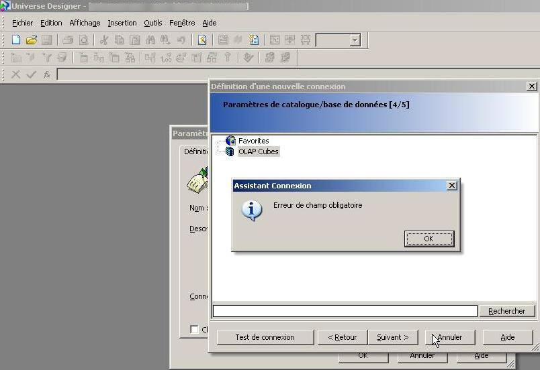Close the Assistant Connexion message box
540x370 pixels.
click(451, 186)
